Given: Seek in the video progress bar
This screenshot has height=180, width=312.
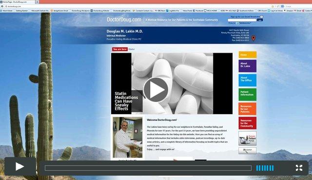Looking at the screenshot, I should [148, 168].
